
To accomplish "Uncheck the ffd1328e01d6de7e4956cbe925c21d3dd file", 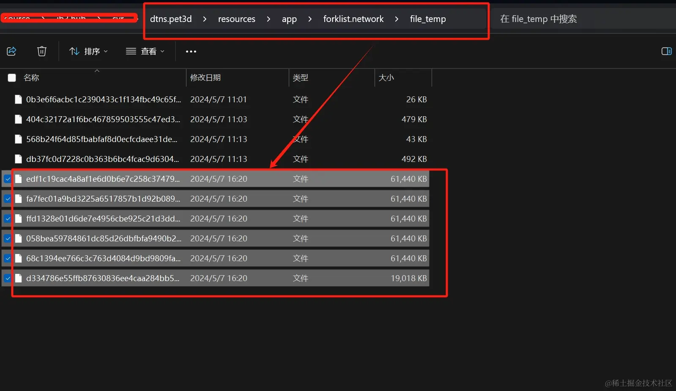I will [x=8, y=219].
